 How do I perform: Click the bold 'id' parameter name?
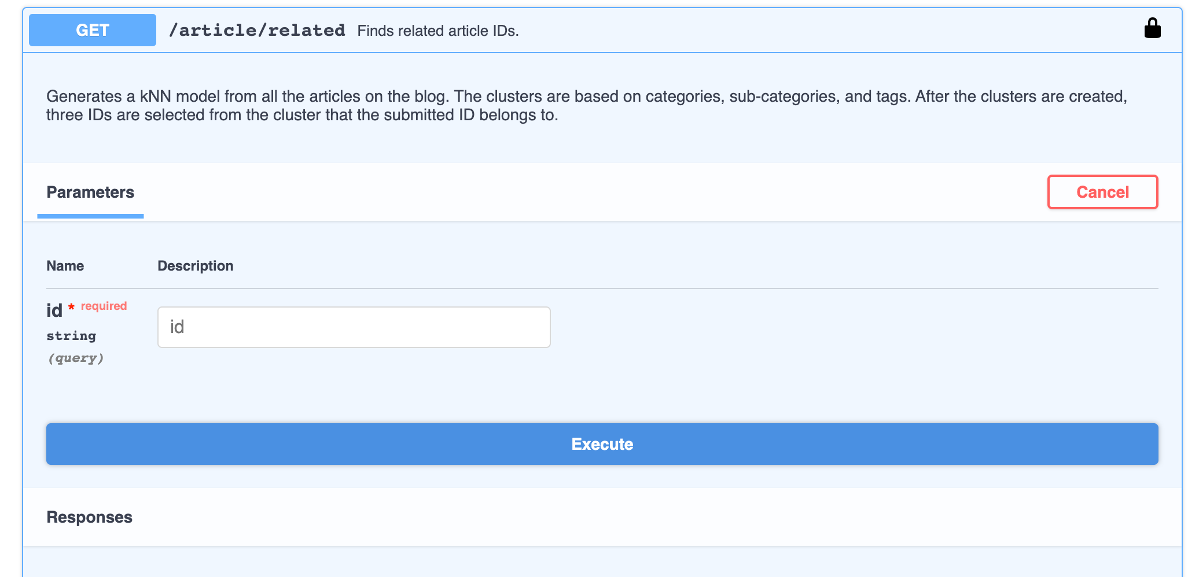[54, 311]
